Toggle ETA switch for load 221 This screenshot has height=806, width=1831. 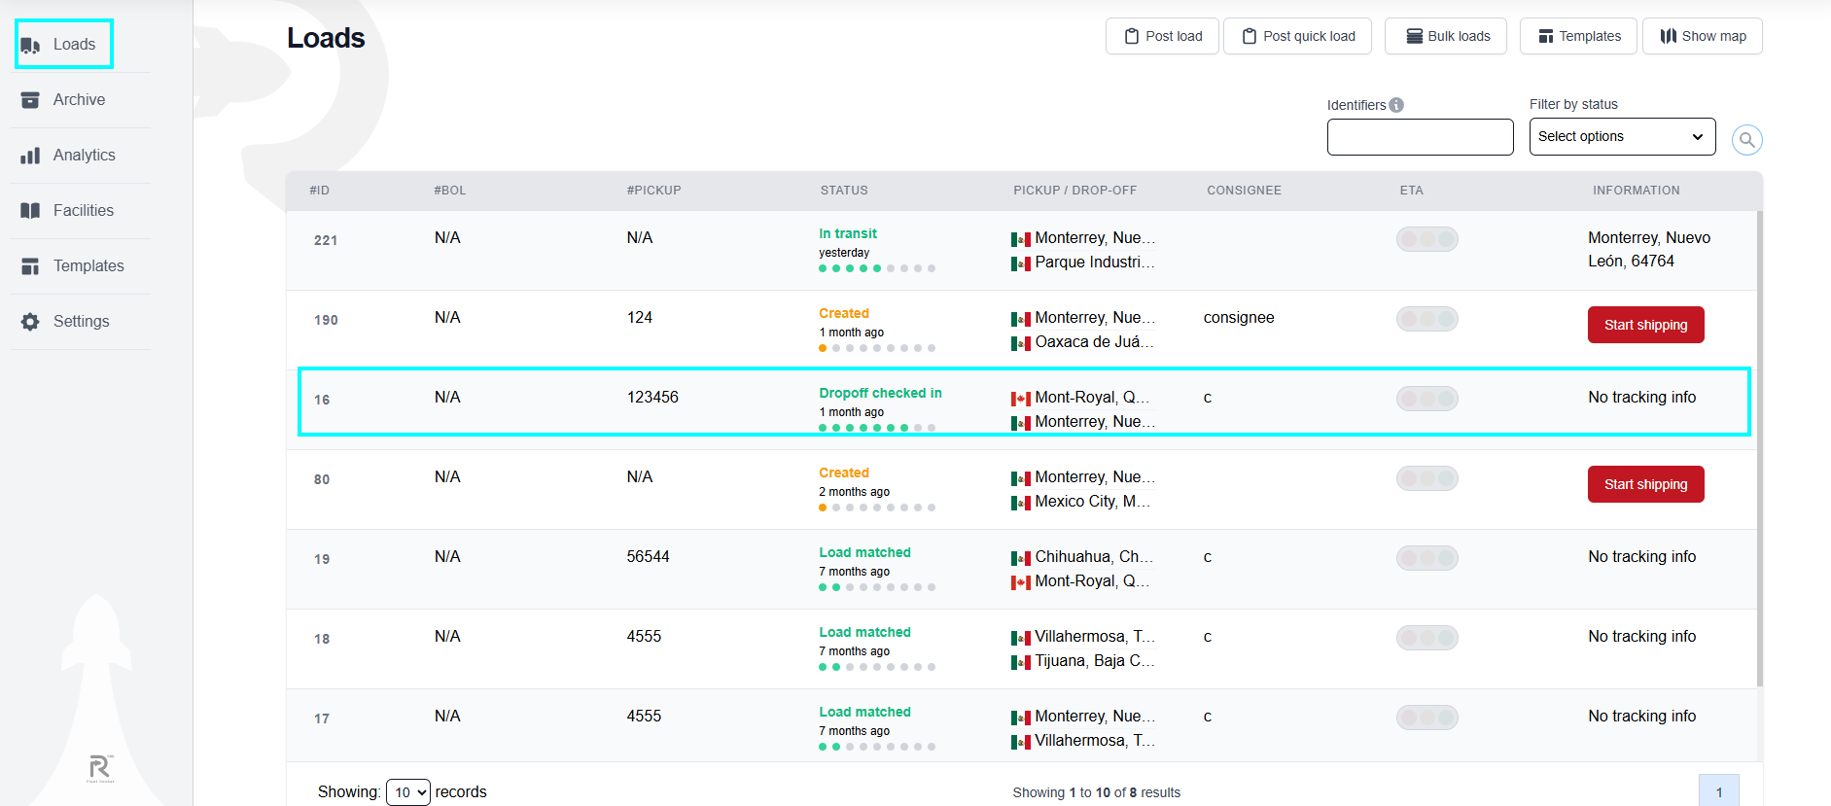tap(1426, 239)
